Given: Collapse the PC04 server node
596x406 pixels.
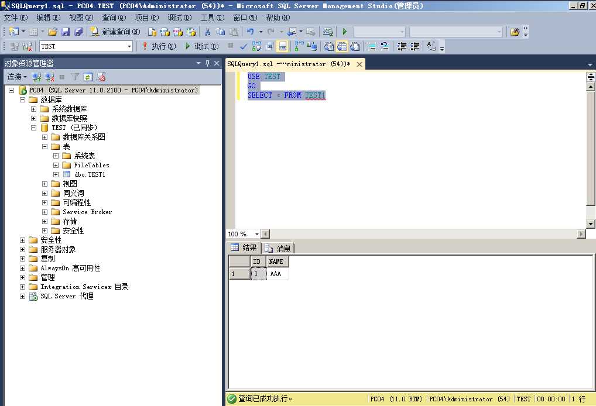Looking at the screenshot, I should pos(11,91).
